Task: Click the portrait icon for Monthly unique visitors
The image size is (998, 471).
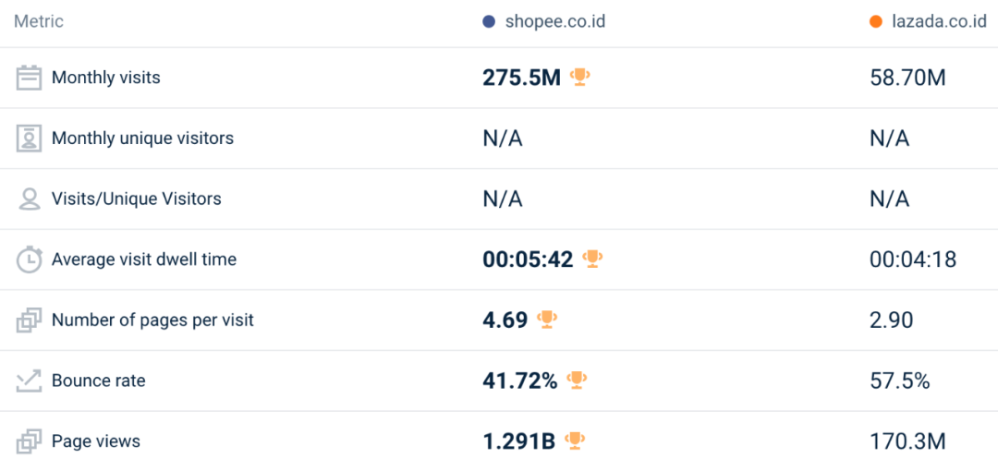Action: click(30, 139)
